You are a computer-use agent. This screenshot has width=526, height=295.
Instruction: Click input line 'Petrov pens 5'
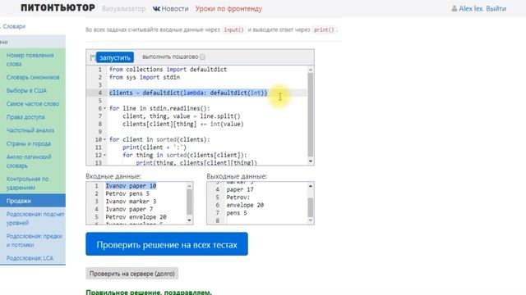127,193
